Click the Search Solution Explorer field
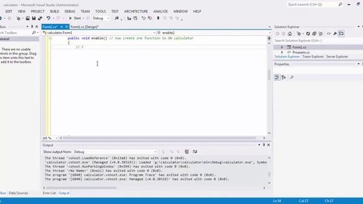The image size is (363, 204). point(318,41)
